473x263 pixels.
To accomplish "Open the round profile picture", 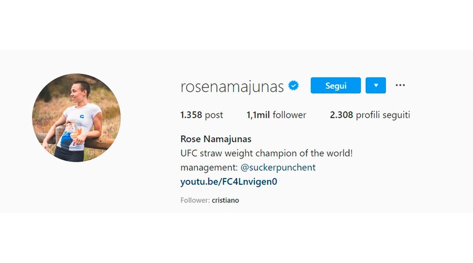I will pos(76,117).
